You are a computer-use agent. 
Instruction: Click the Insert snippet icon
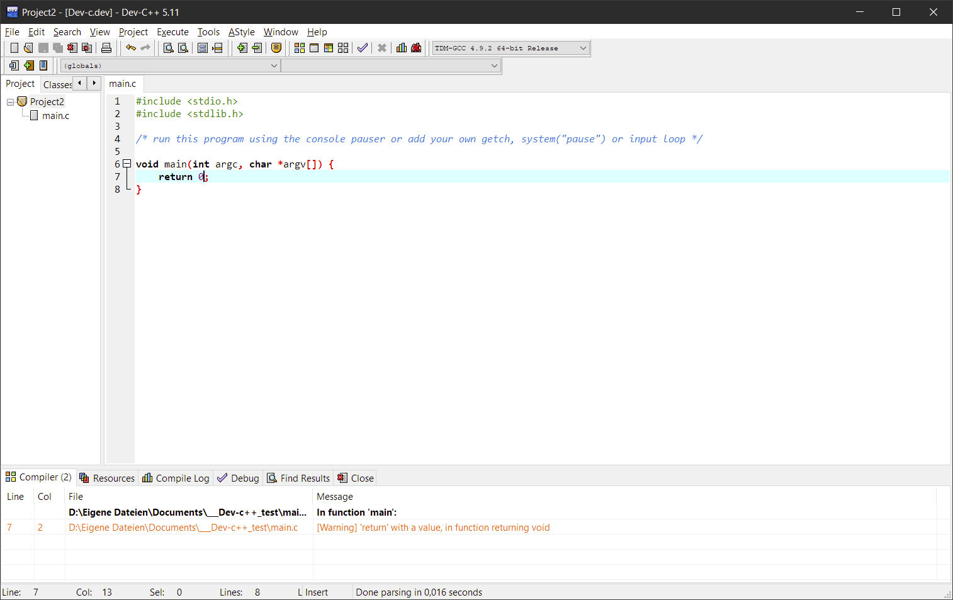tap(14, 65)
